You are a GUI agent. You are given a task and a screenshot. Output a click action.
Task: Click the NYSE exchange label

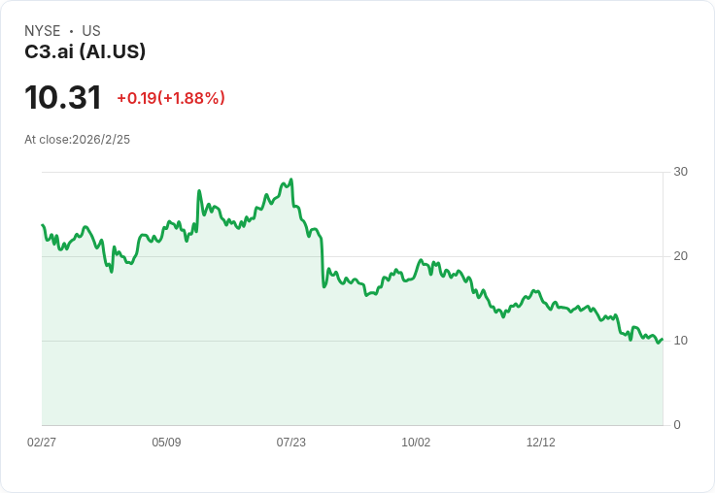pos(43,31)
